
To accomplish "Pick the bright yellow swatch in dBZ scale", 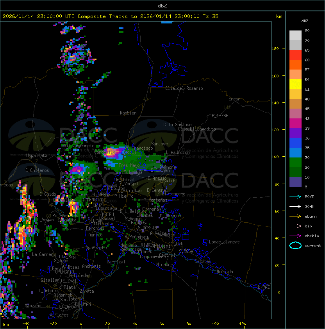I will pyautogui.click(x=295, y=84).
